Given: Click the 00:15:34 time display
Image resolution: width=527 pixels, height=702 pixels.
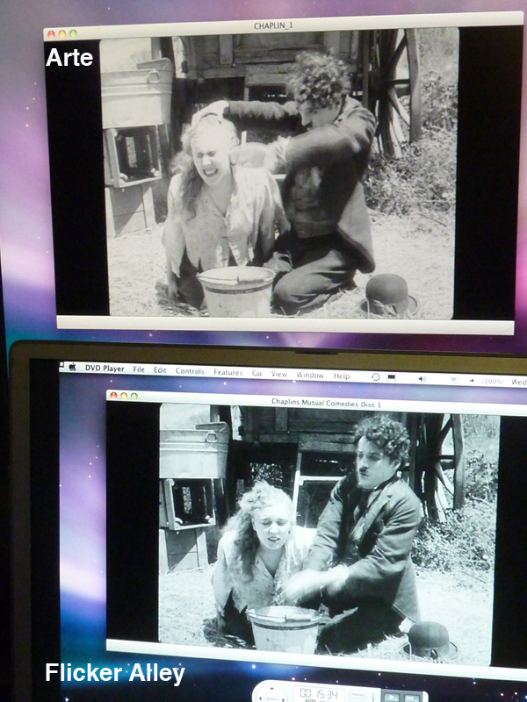Looking at the screenshot, I should click(x=319, y=694).
